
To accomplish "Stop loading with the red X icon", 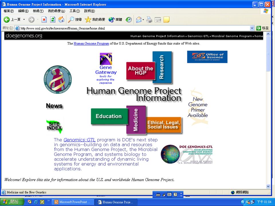I will click(x=44, y=19).
